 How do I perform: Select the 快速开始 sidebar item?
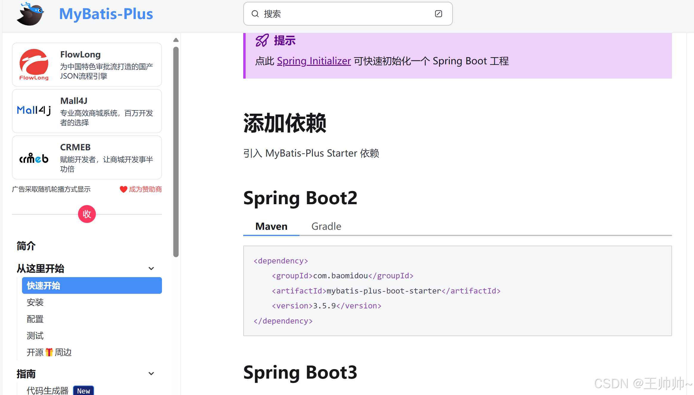tap(92, 285)
